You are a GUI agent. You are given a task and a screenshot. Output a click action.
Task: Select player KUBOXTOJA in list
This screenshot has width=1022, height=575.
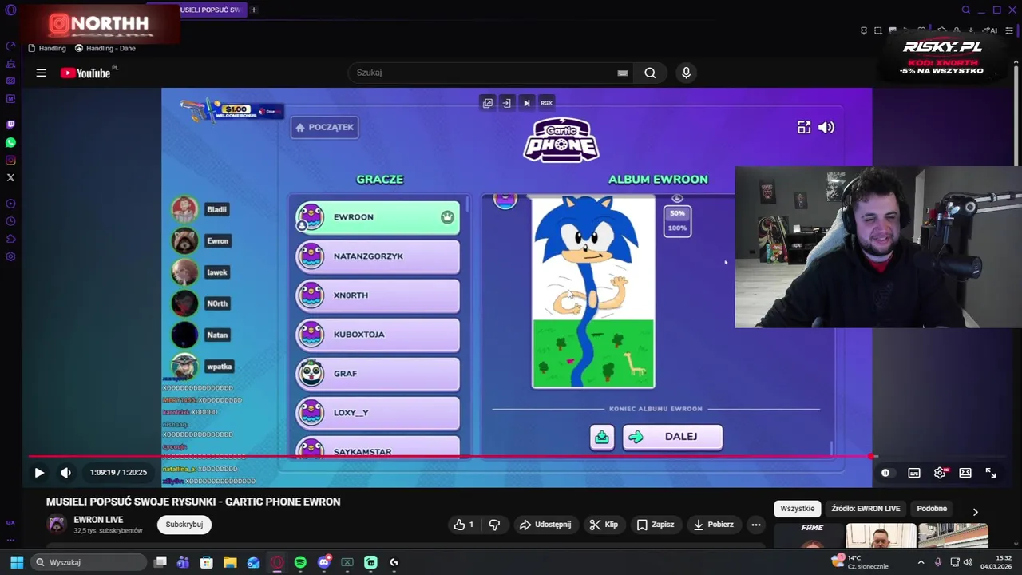[x=378, y=335]
